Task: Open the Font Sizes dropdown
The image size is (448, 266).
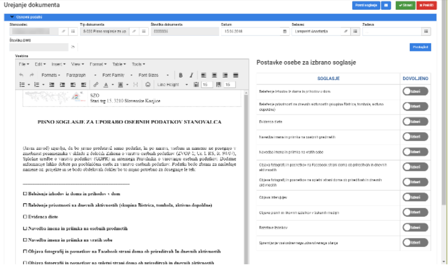Action: click(154, 75)
